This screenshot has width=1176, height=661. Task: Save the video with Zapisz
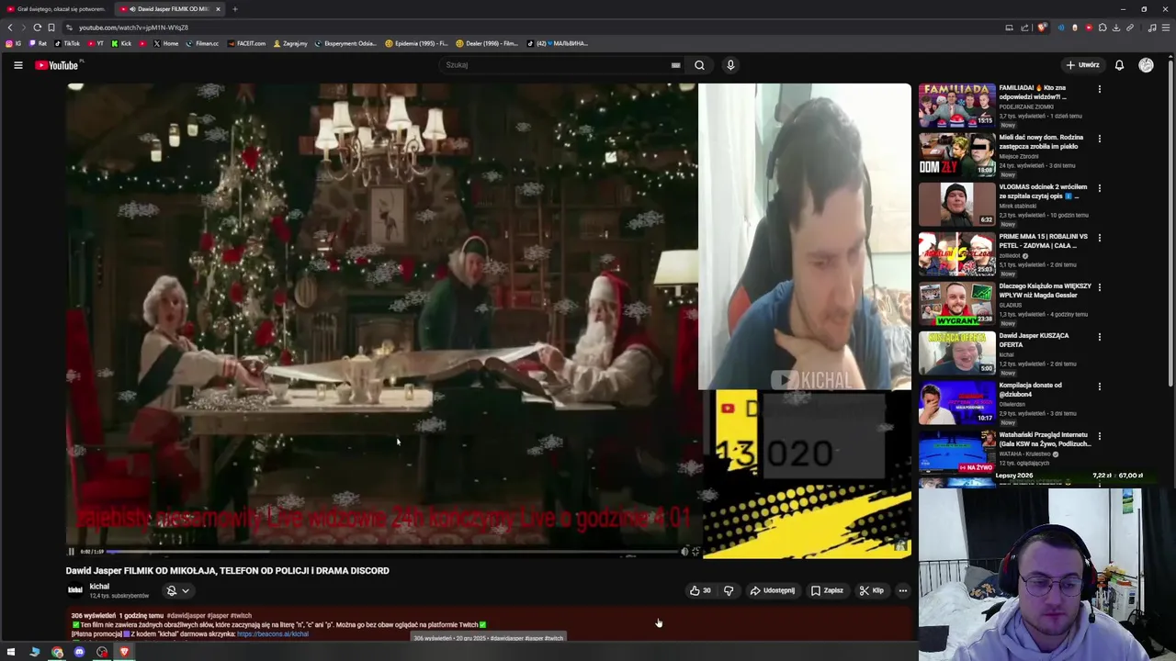(827, 590)
